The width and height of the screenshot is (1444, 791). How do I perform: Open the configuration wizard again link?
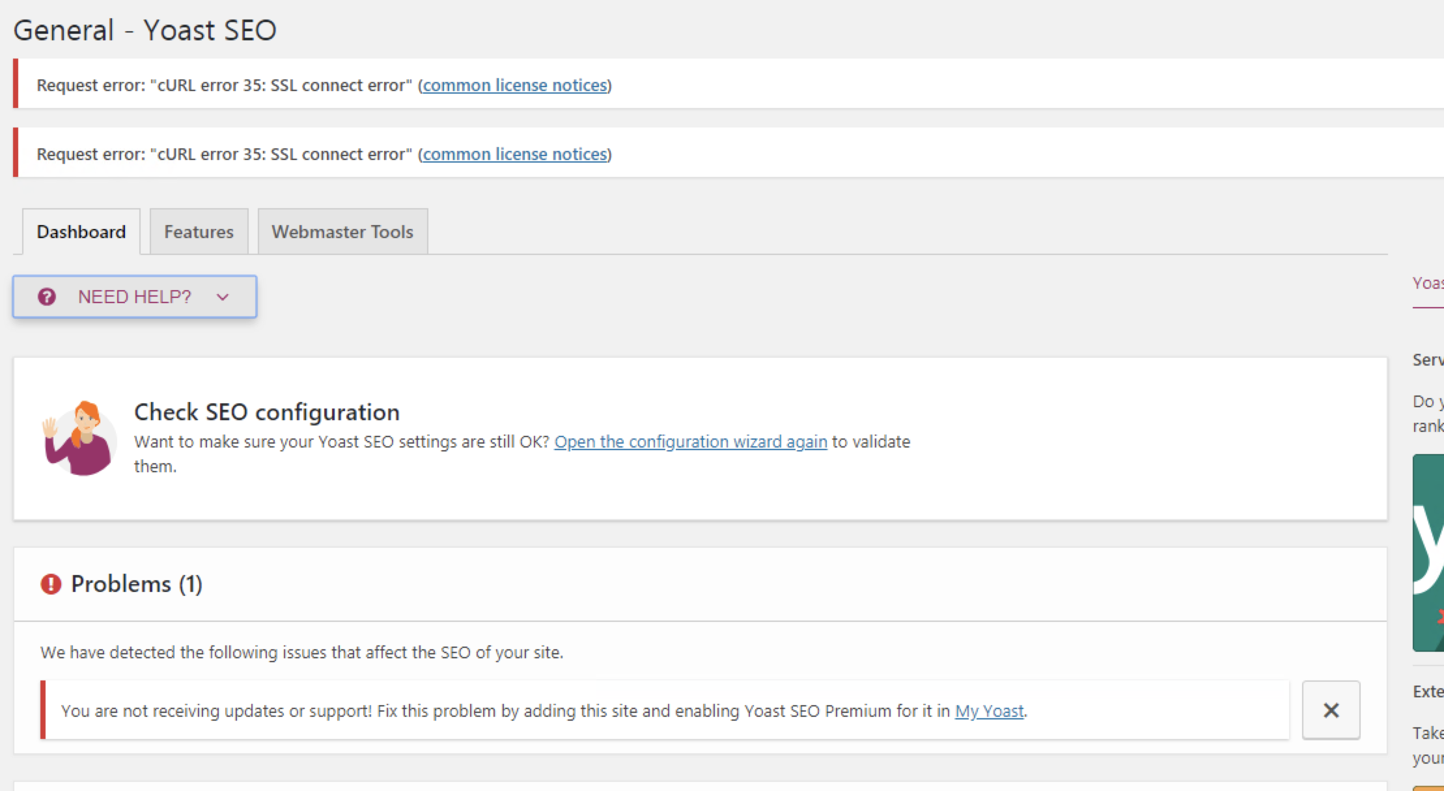[691, 442]
